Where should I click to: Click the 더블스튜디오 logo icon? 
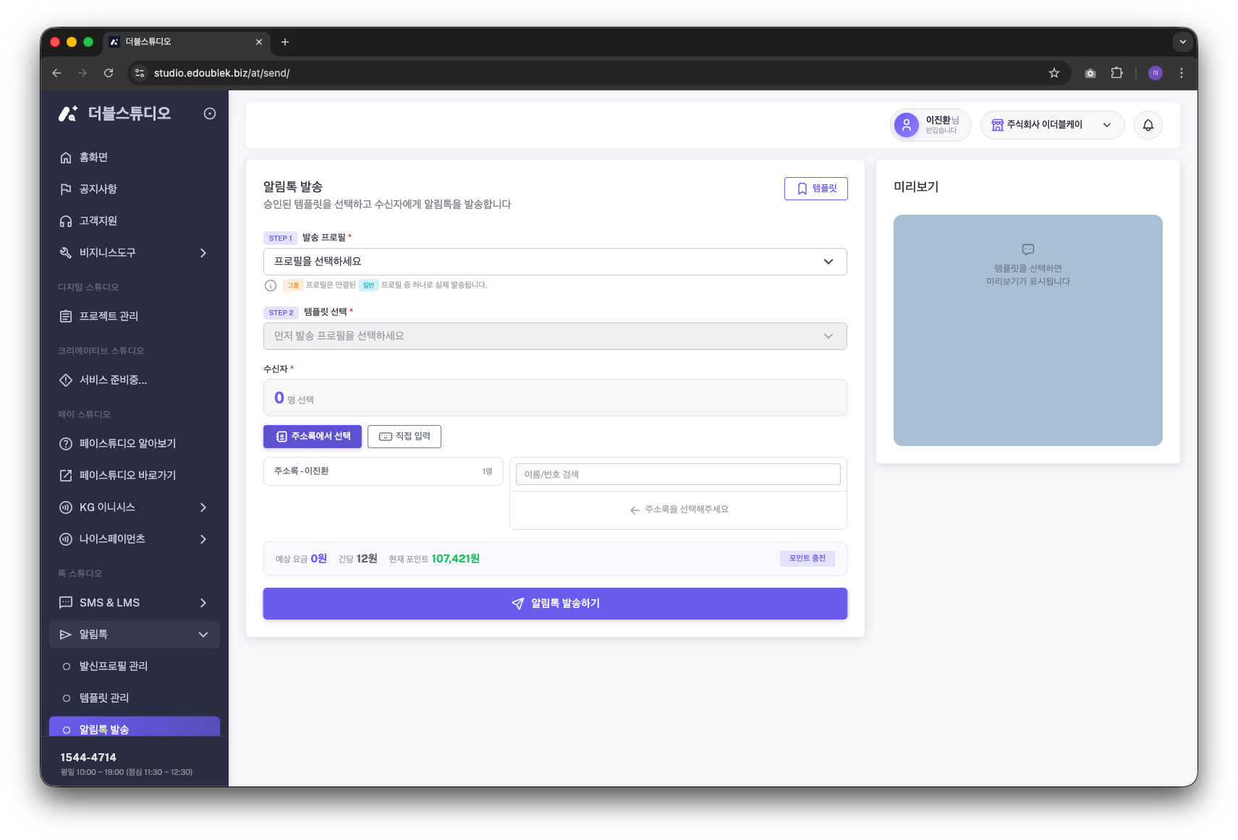point(68,113)
